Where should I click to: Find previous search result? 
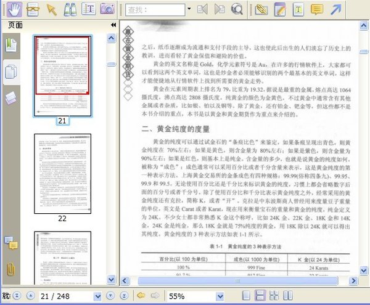pos(202,9)
